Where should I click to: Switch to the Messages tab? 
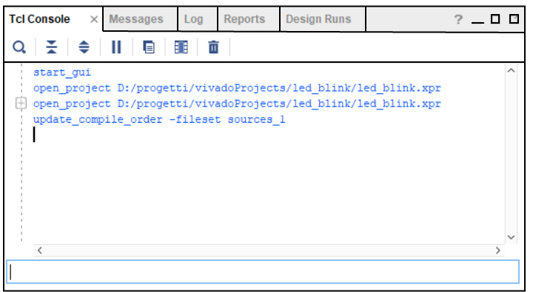136,19
